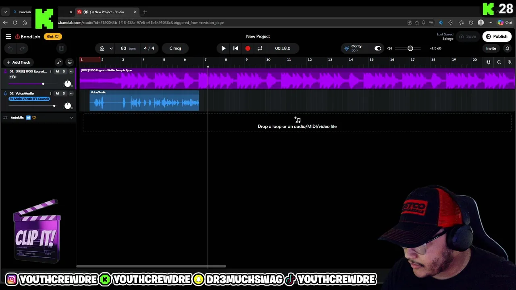Open the C maj key selector
This screenshot has height=290, width=516.
pos(175,48)
